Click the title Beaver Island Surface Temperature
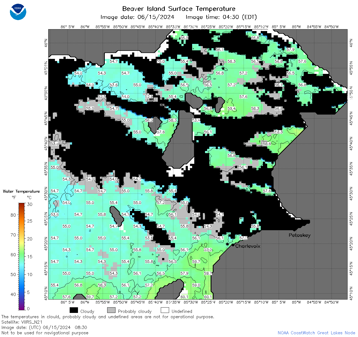Viewport: 358px width, 337px height. tap(179, 9)
